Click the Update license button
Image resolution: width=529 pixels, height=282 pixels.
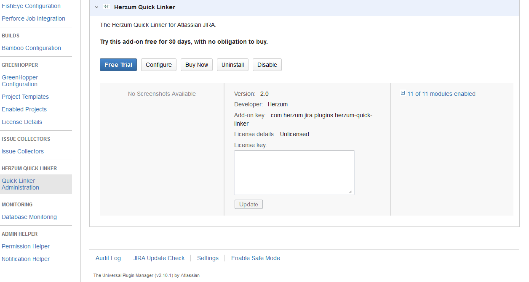tap(248, 204)
